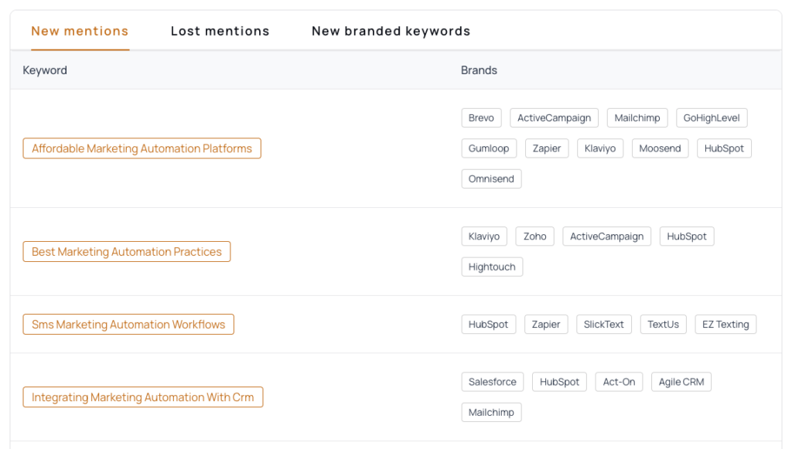Screen dimensions: 792x449
Task: Open Affordable Marketing Automation Platforms keyword
Action: pyautogui.click(x=142, y=148)
